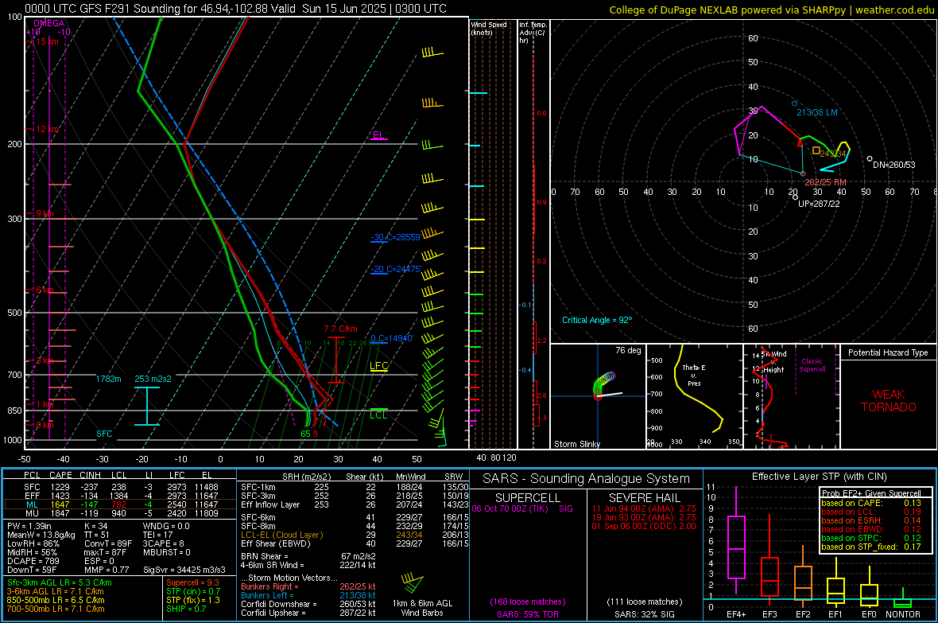Select the highlighted ML parcel row
This screenshot has height=623, width=938.
click(120, 504)
